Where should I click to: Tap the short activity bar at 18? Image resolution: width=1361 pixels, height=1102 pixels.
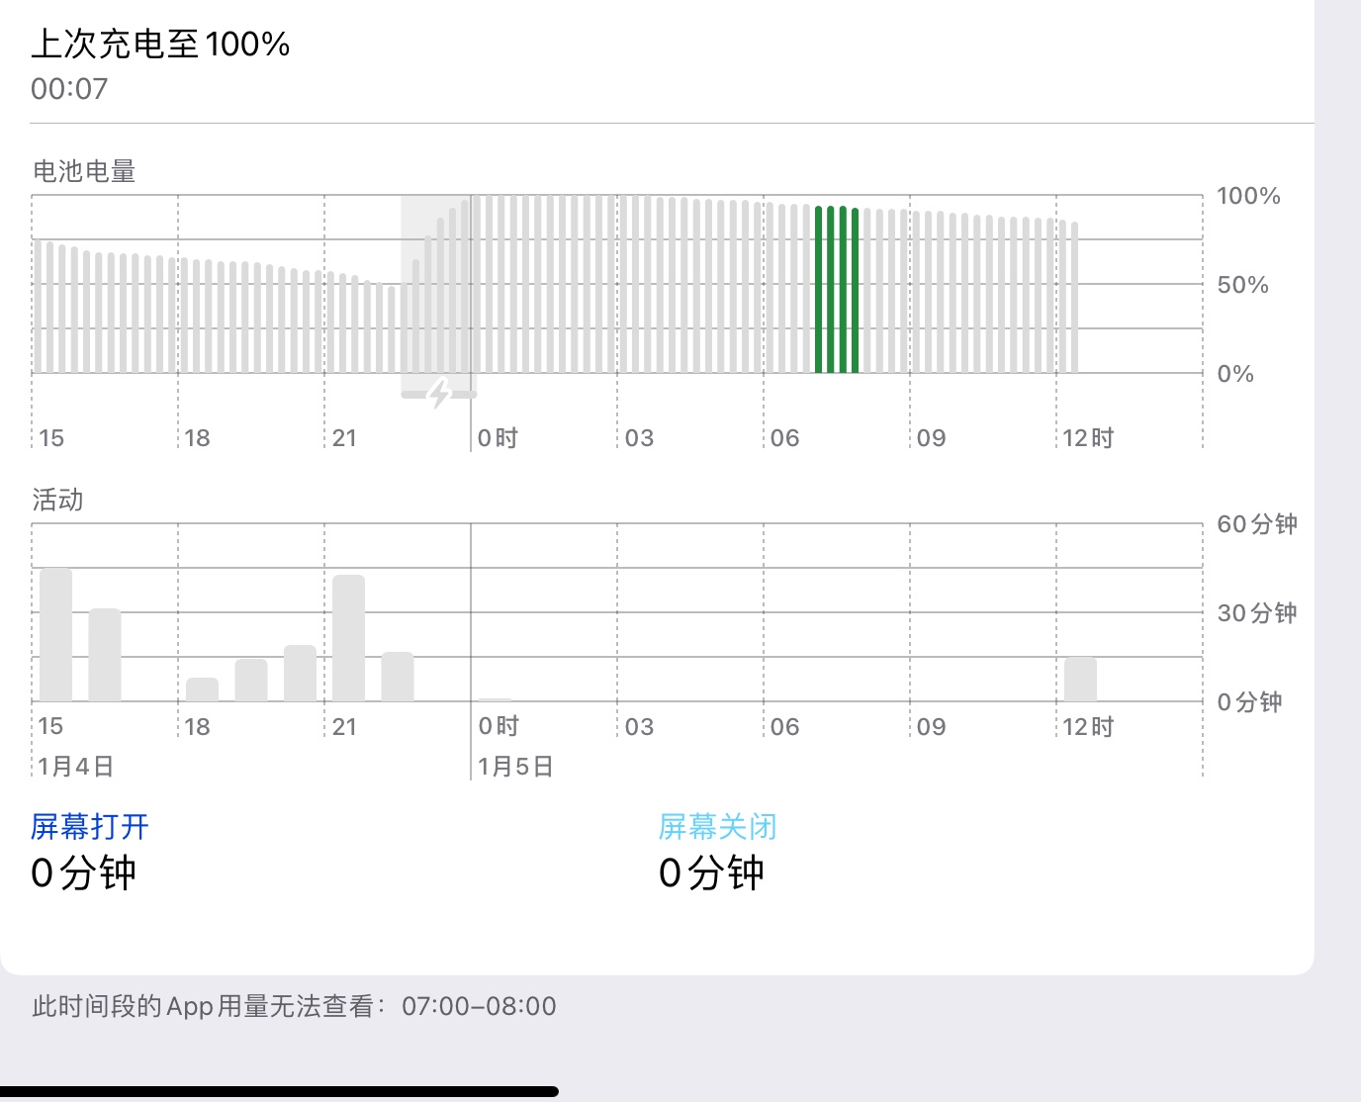202,689
